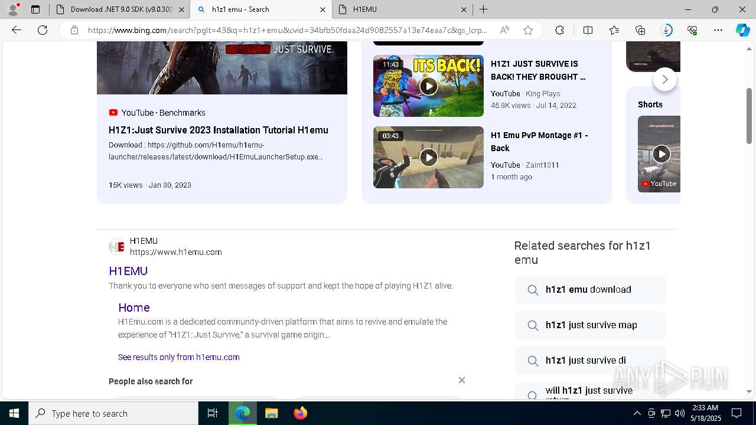Open the network status tray icon
756x425 pixels.
(666, 413)
